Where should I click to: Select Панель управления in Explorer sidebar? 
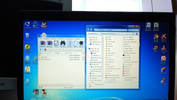click(x=95, y=76)
